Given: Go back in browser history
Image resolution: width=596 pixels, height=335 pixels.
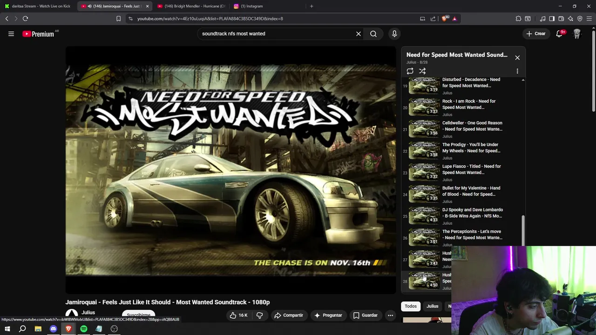Looking at the screenshot, I should click(7, 19).
